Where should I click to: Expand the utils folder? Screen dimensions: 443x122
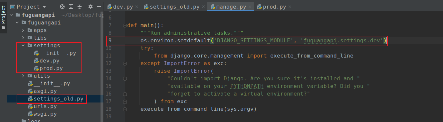(x=24, y=76)
